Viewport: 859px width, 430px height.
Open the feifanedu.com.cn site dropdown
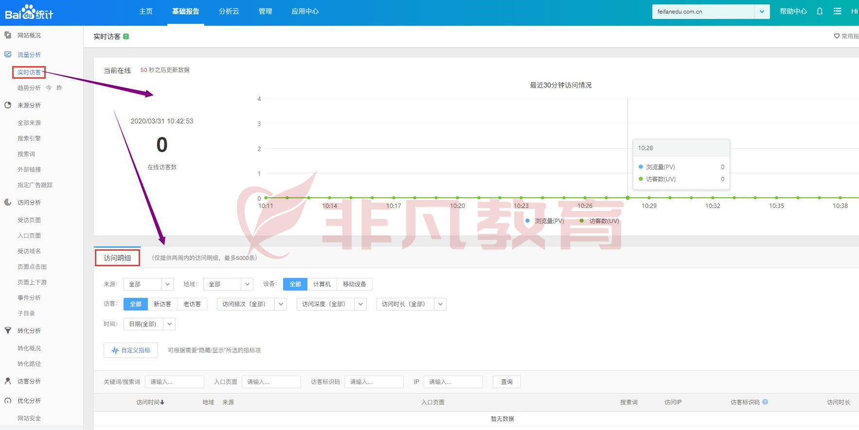[x=711, y=12]
